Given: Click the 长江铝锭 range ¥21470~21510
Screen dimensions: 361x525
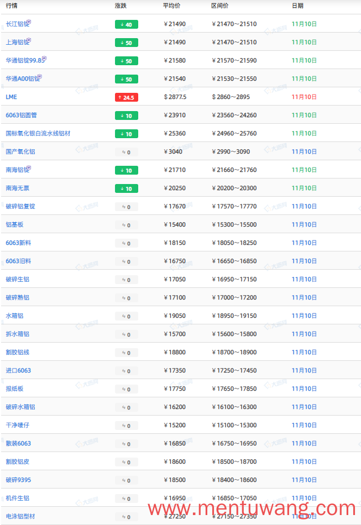Looking at the screenshot, I should pyautogui.click(x=234, y=24).
